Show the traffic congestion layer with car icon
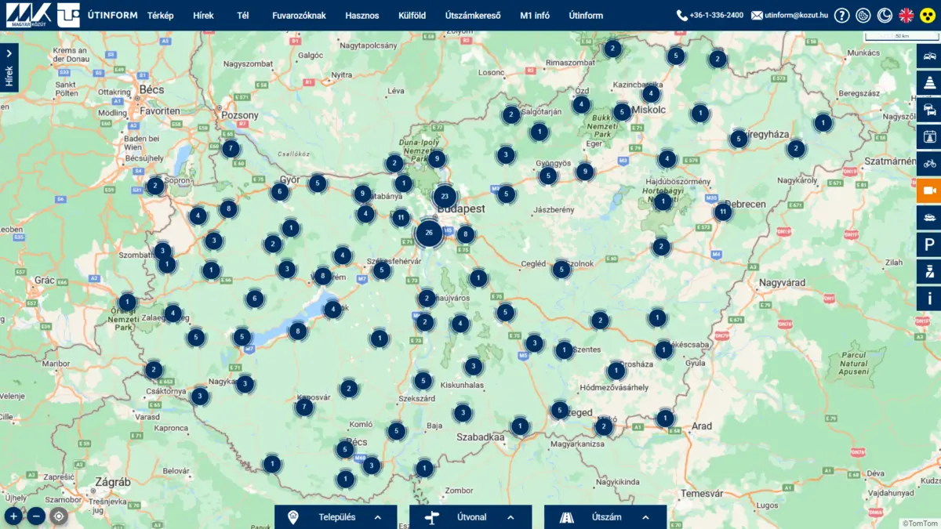This screenshot has width=941, height=529. tap(929, 56)
